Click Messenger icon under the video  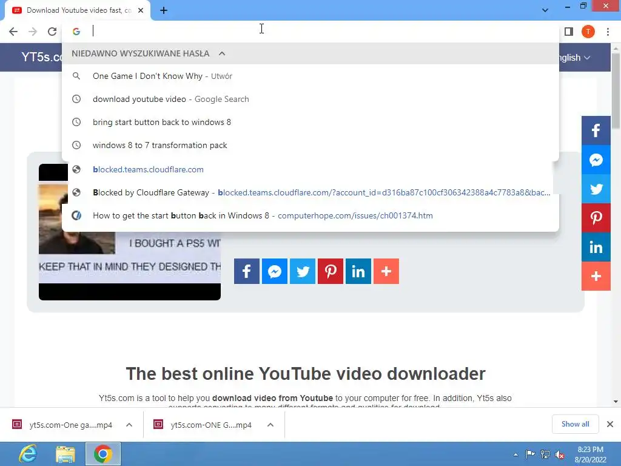(x=275, y=271)
